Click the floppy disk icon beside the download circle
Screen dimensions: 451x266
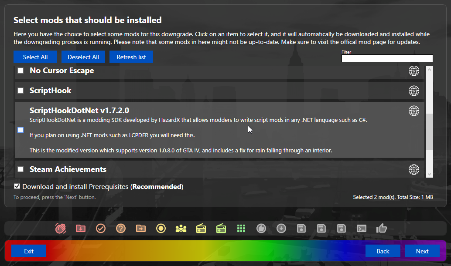301,229
